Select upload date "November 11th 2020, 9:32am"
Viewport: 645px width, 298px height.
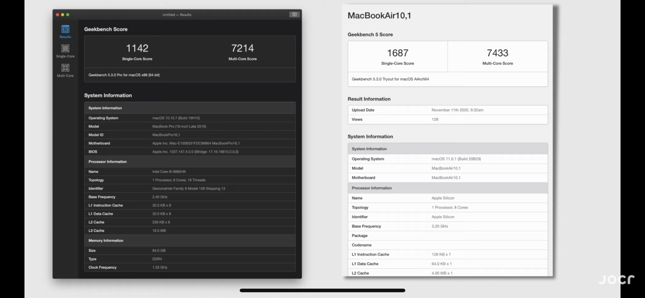click(x=458, y=110)
